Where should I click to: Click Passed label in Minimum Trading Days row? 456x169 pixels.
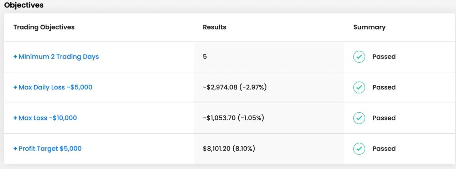click(x=384, y=57)
